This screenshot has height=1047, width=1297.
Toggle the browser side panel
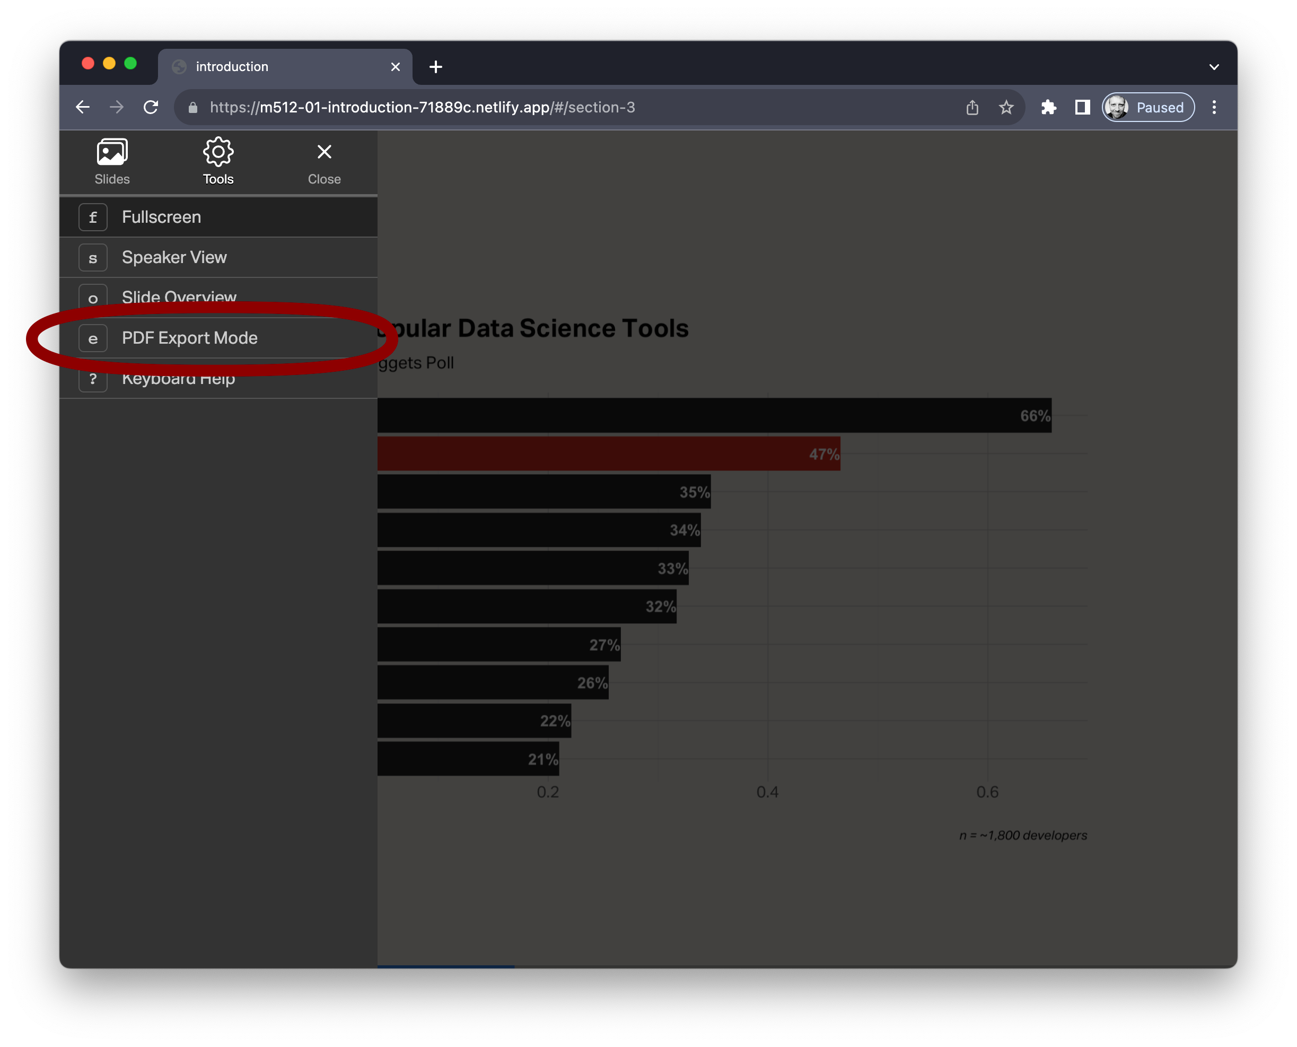(1082, 107)
